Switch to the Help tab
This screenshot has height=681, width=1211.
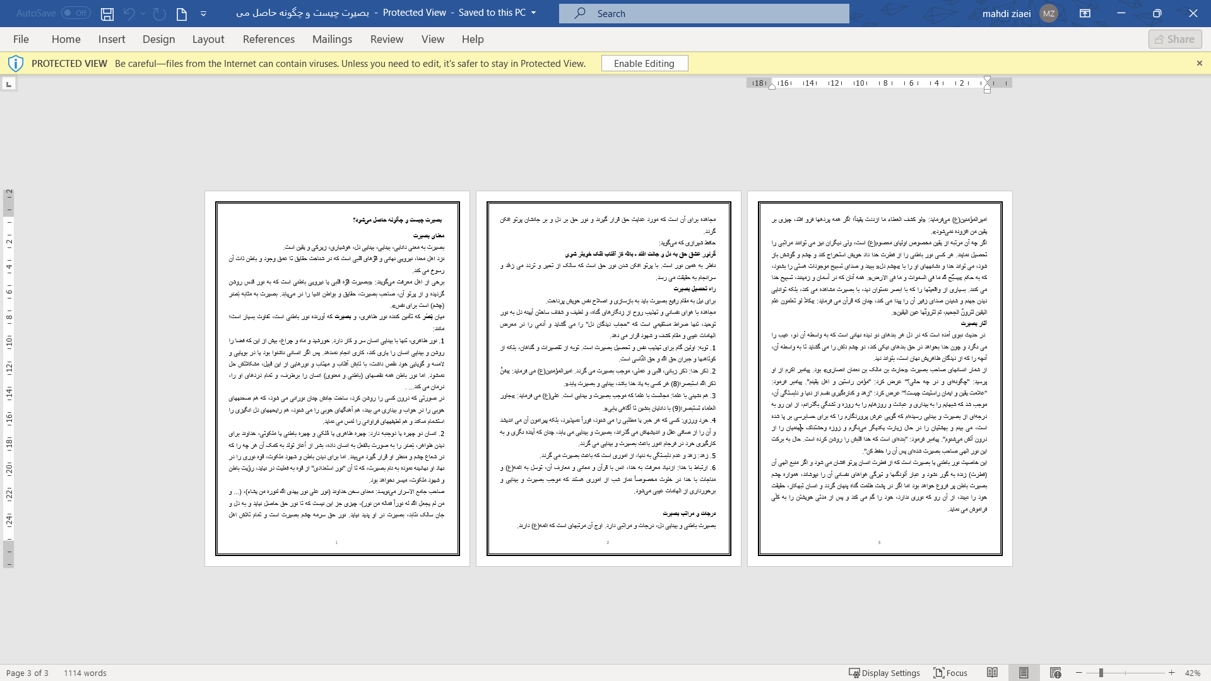click(x=473, y=39)
